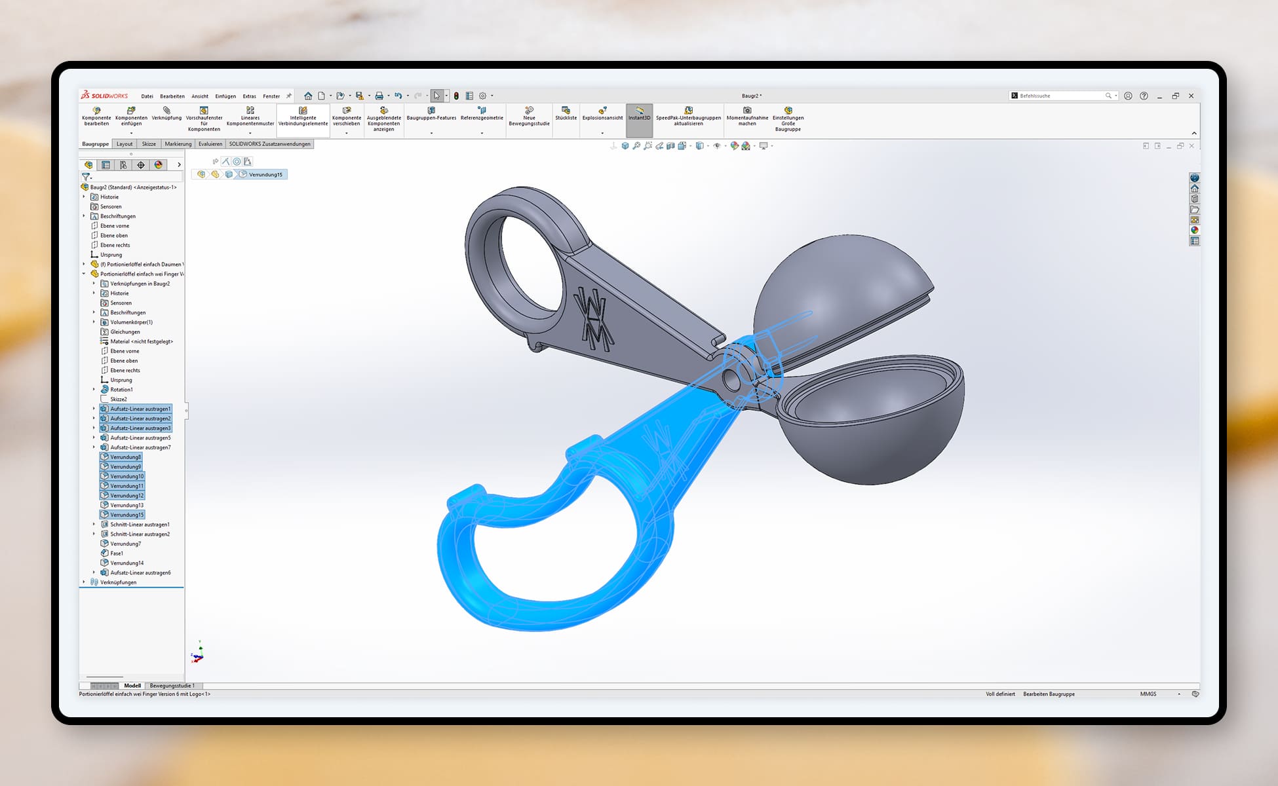Expand the top-level Beschriftungen node

tap(84, 216)
